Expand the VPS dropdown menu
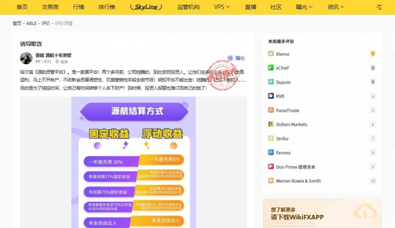This screenshot has height=228, width=395. (222, 7)
